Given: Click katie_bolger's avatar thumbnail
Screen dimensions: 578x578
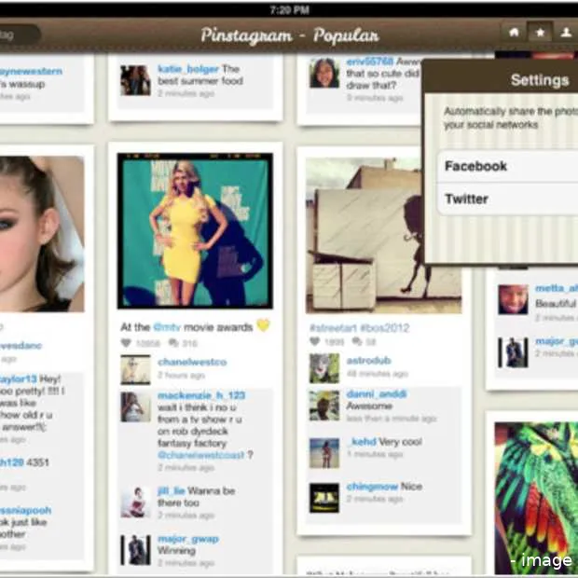Looking at the screenshot, I should (136, 80).
